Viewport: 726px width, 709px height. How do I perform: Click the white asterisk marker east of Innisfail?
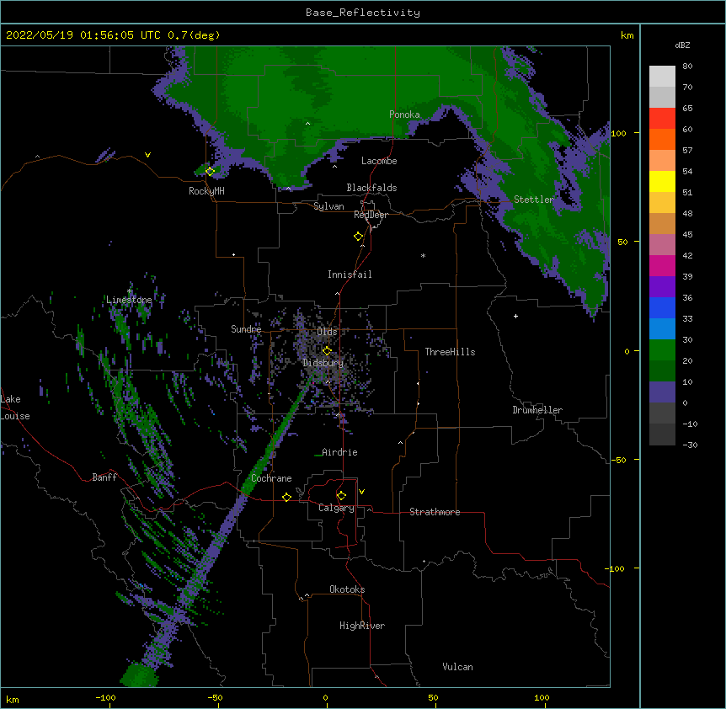pyautogui.click(x=423, y=255)
